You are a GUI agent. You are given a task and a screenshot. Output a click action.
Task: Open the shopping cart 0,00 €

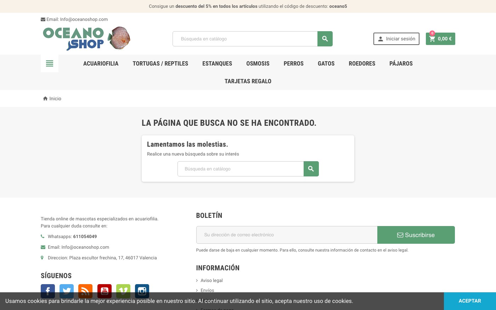click(x=440, y=39)
